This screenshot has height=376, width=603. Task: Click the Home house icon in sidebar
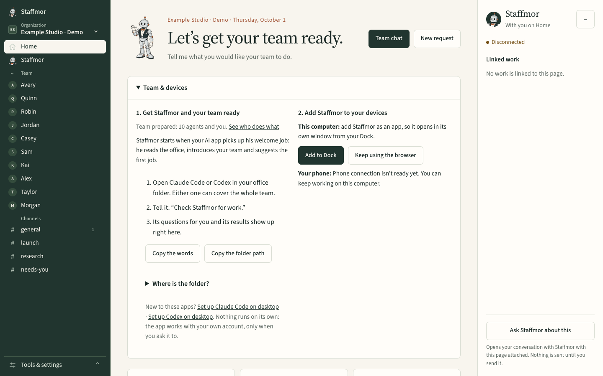[13, 47]
